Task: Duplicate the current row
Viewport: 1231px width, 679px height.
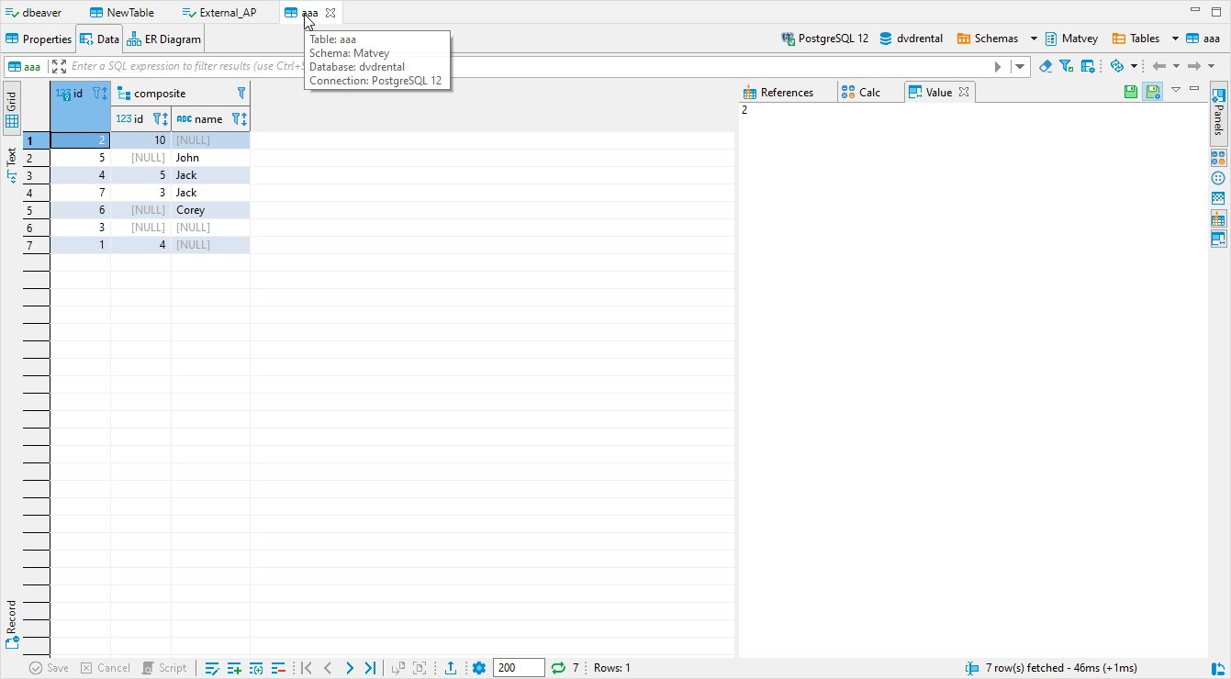Action: click(256, 668)
